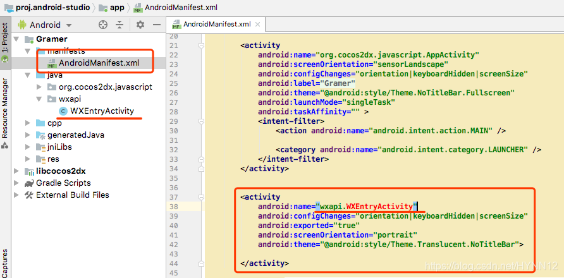This screenshot has width=564, height=278.
Task: Open the Captures side tab
Action: 5,263
